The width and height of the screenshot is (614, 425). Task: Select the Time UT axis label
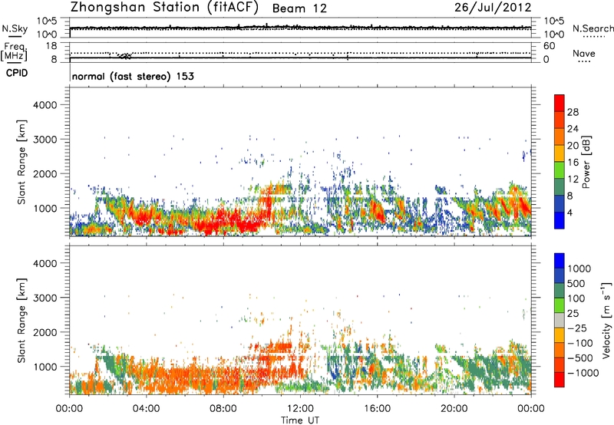pyautogui.click(x=300, y=420)
